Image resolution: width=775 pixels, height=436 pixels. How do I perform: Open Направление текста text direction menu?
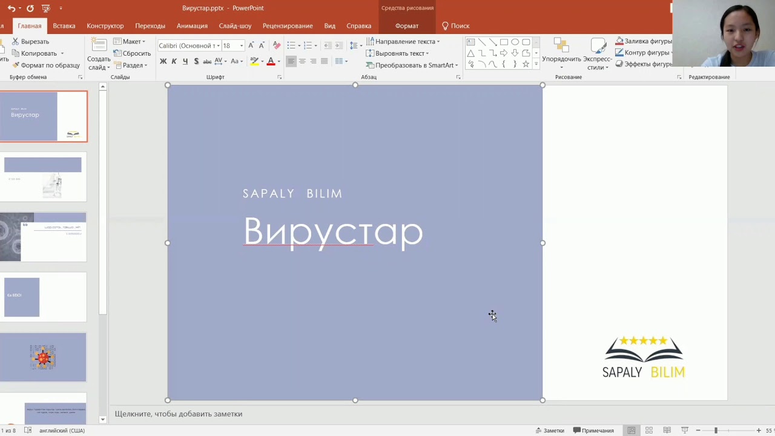click(x=403, y=41)
